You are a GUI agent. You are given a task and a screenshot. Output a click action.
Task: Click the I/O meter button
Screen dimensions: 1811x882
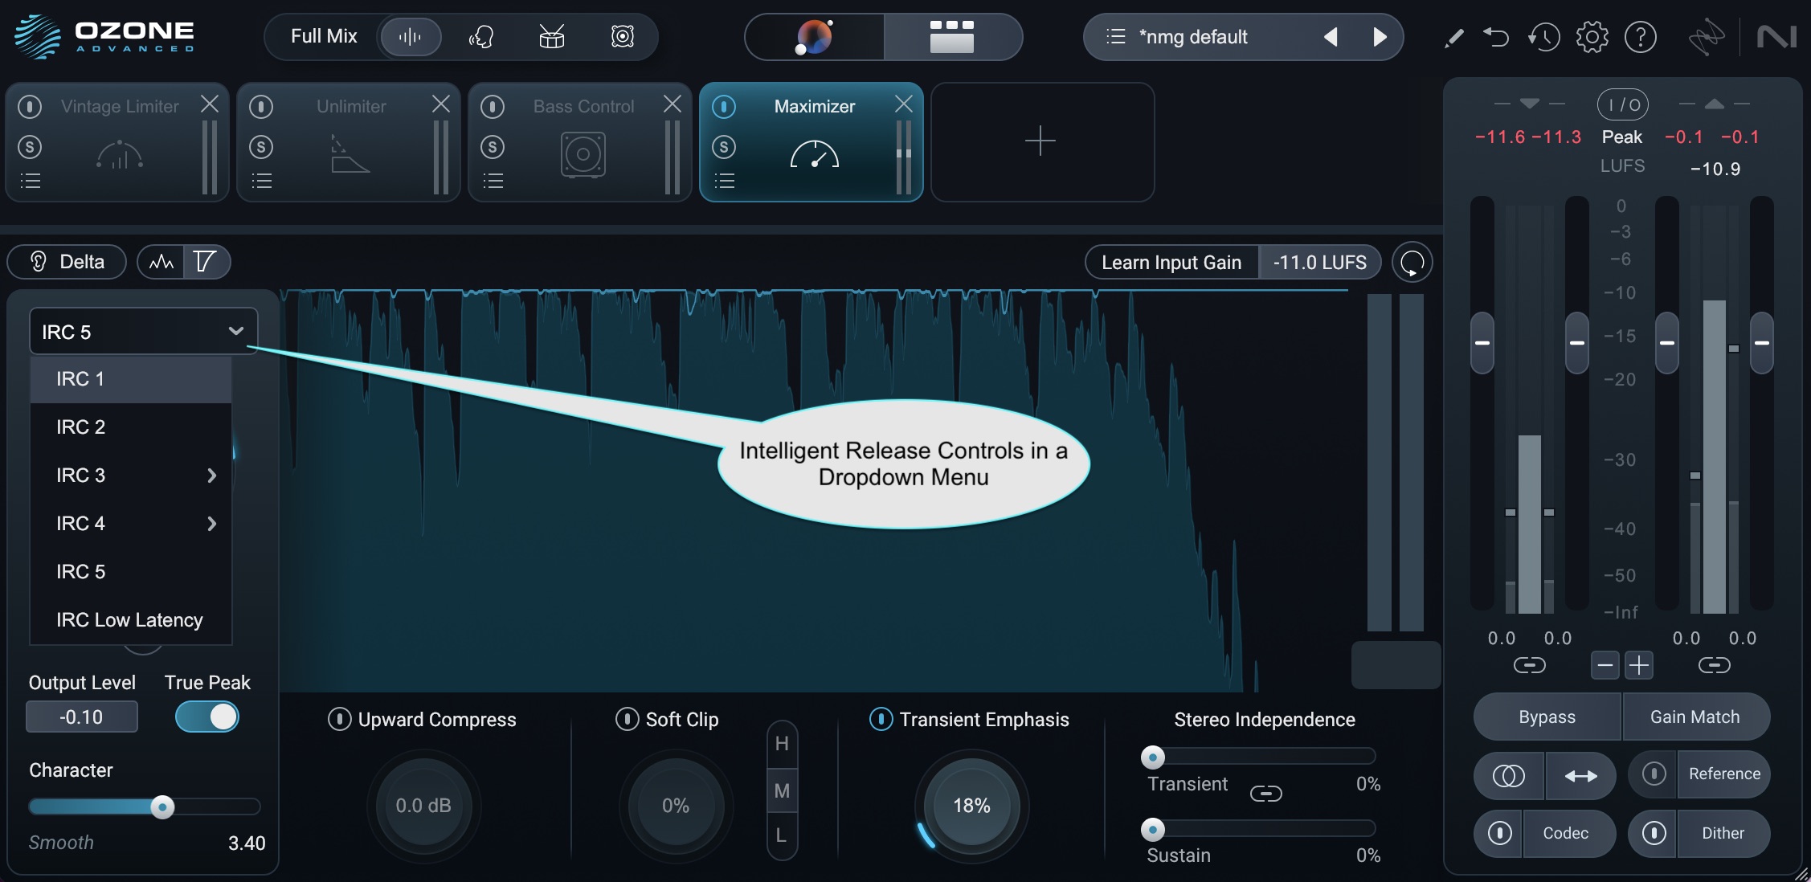pyautogui.click(x=1623, y=104)
